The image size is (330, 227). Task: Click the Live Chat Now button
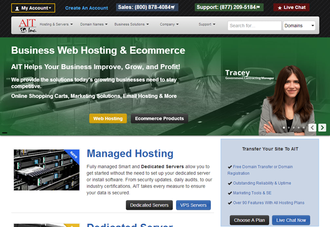pos(291,220)
